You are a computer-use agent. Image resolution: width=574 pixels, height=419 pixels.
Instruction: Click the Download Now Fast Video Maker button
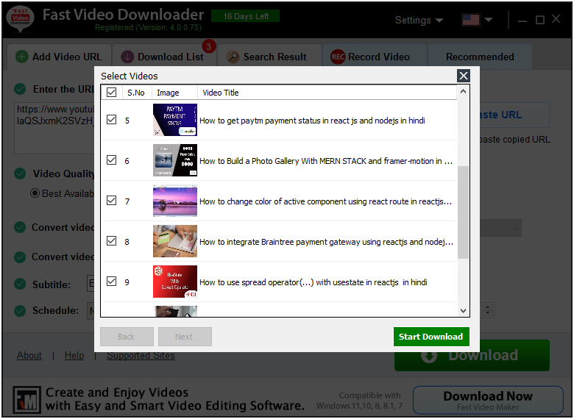(x=488, y=401)
